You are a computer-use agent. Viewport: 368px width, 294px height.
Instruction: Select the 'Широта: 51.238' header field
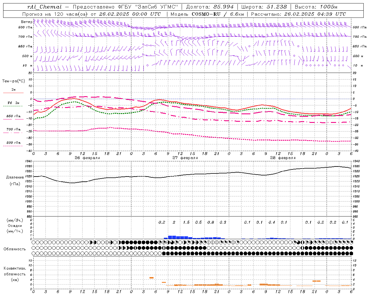(x=264, y=7)
